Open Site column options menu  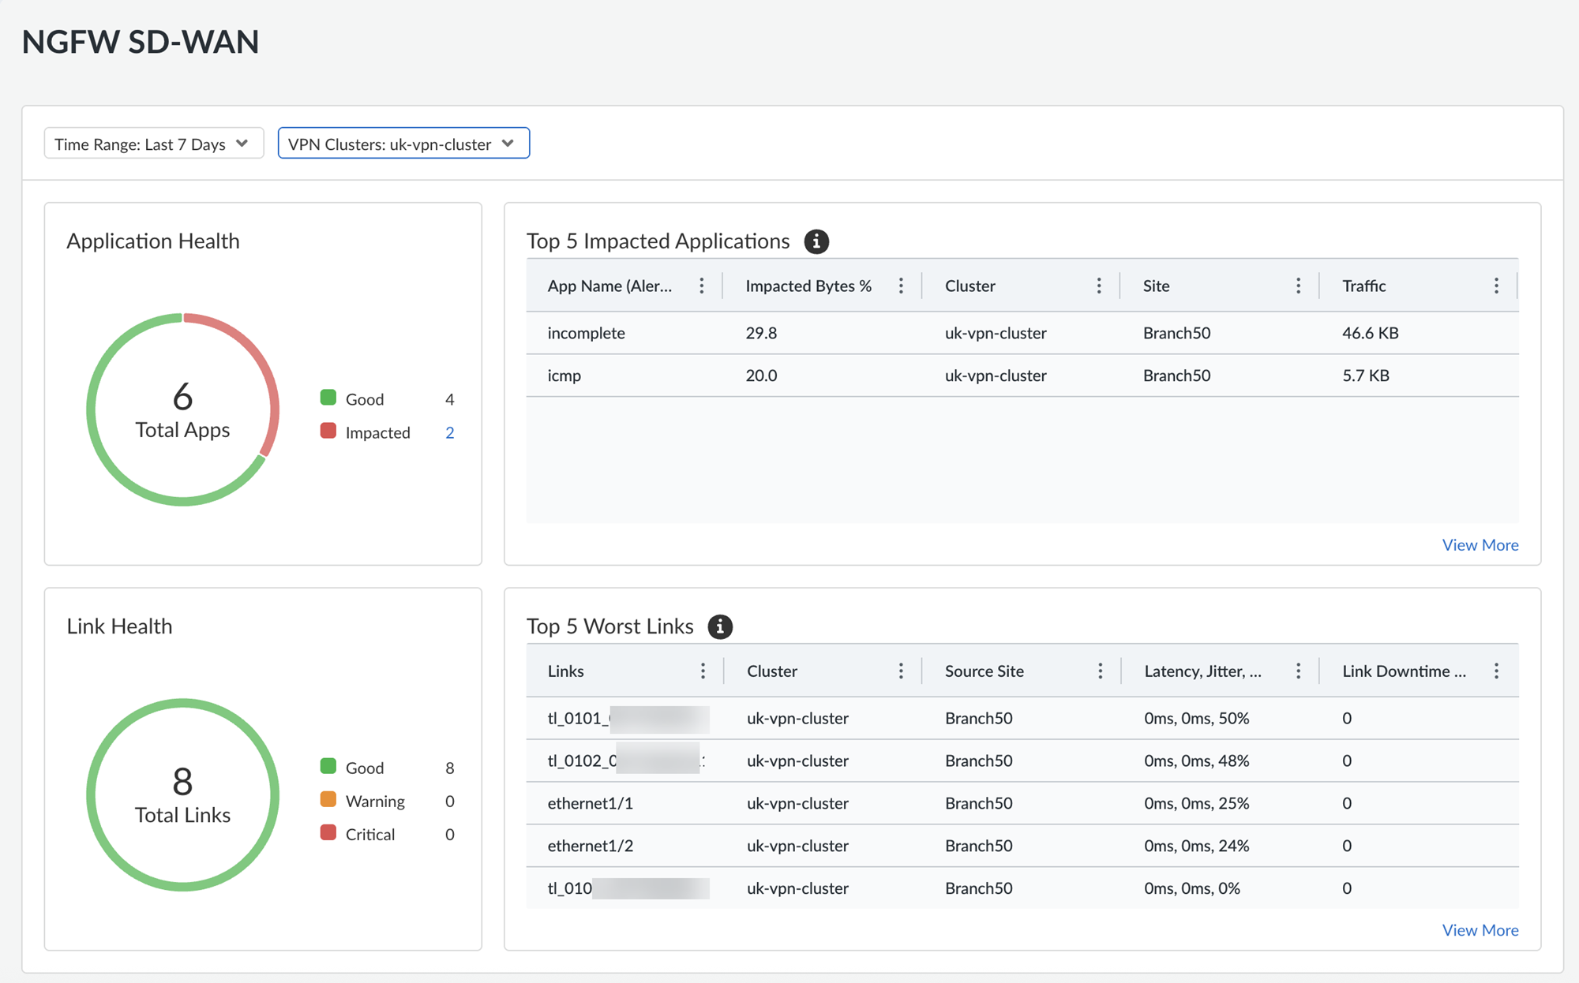point(1298,286)
